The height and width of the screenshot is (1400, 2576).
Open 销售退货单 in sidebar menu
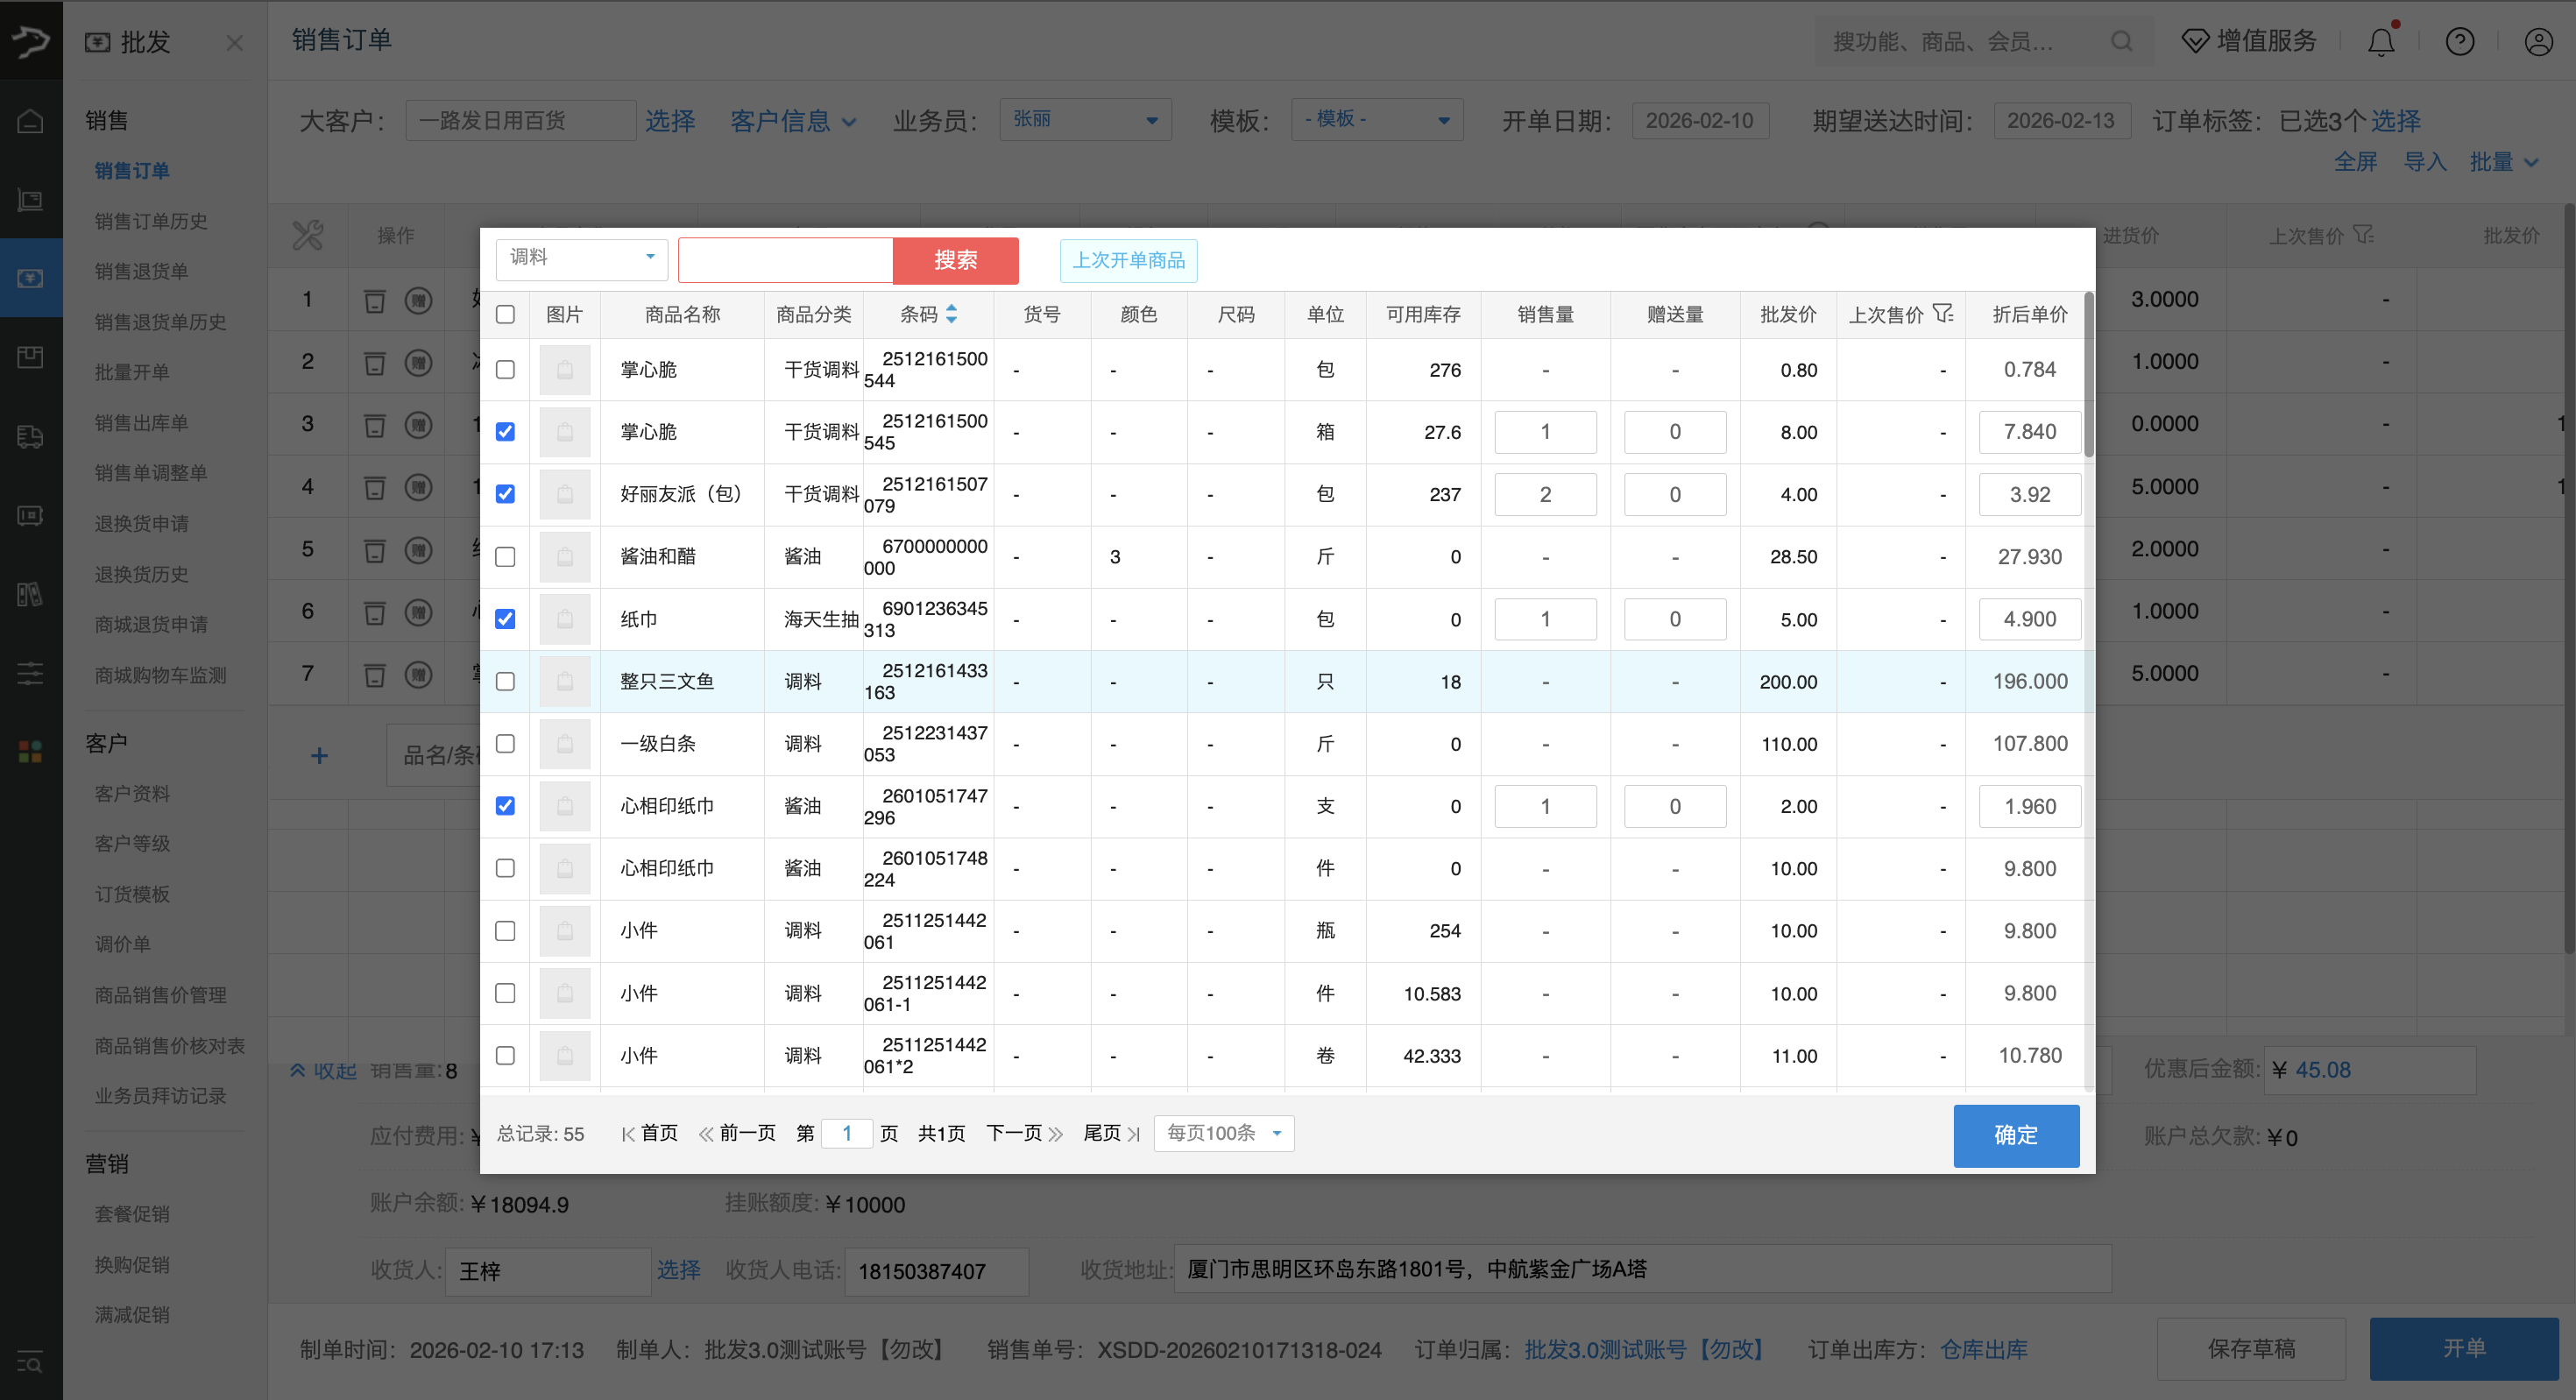141,271
